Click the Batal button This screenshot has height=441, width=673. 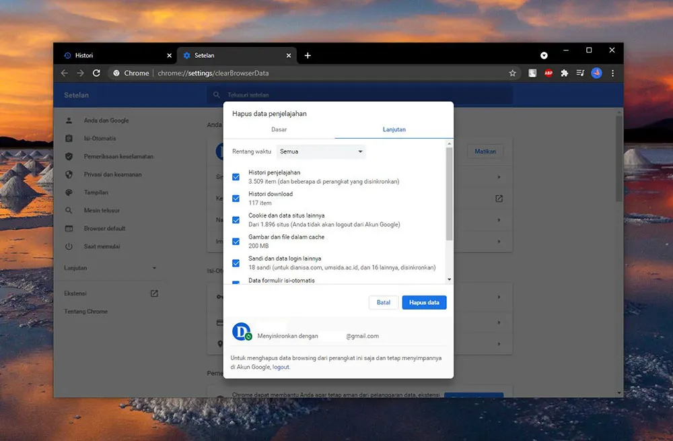point(383,302)
